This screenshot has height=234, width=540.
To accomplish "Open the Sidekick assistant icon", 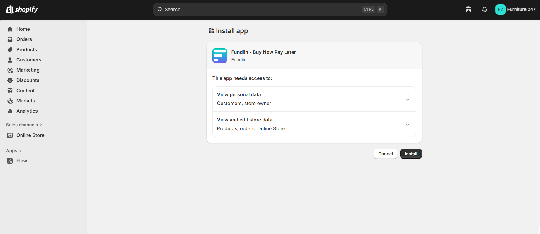I will tap(468, 9).
